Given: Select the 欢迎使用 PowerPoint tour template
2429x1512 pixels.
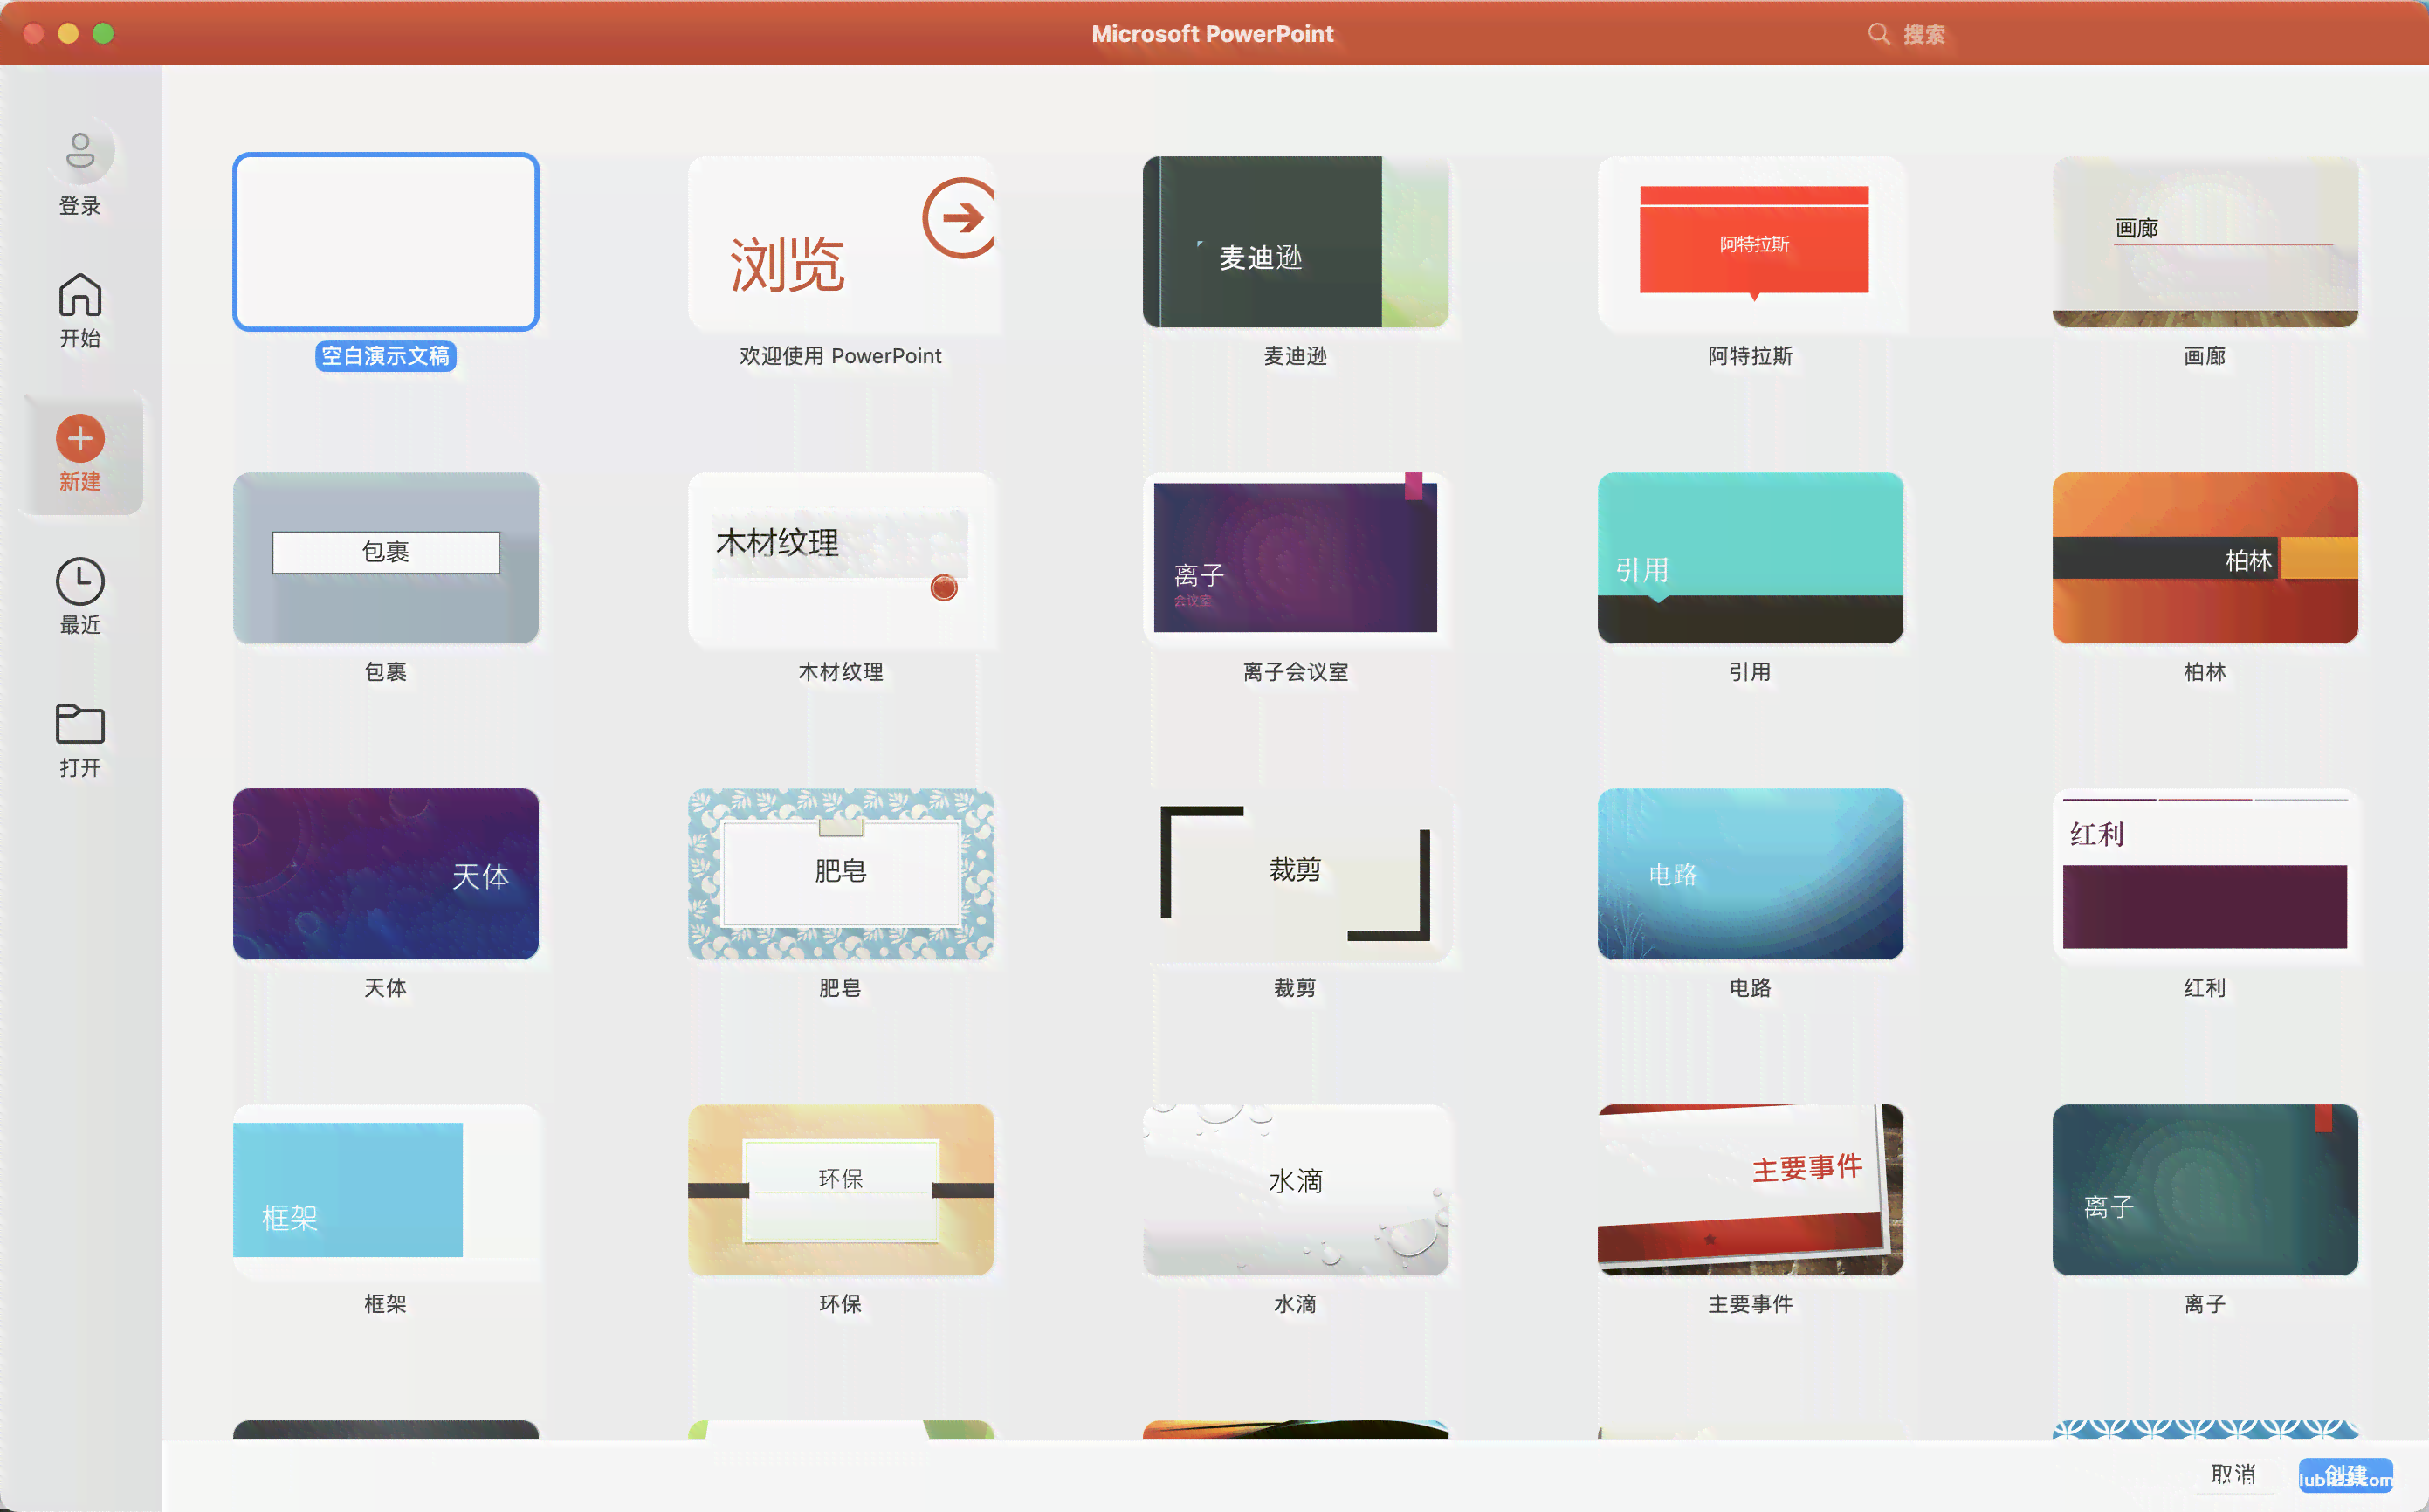Looking at the screenshot, I should [841, 241].
